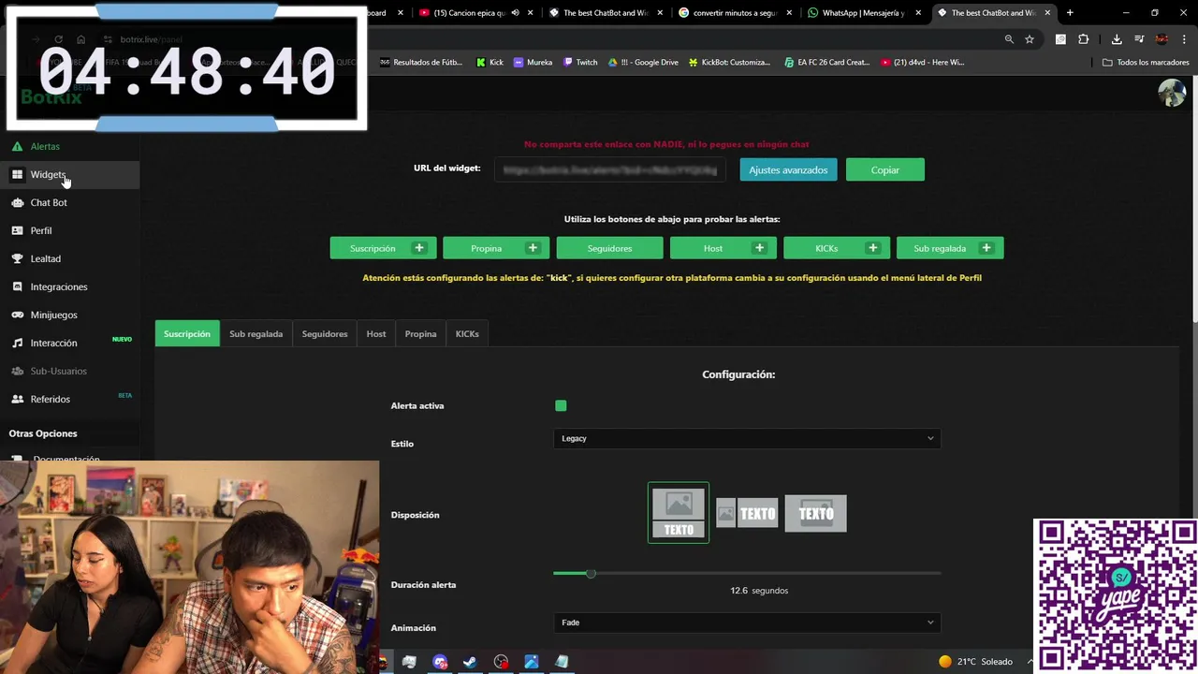This screenshot has width=1198, height=674.
Task: Open new browser tab plus button
Action: 1070,13
